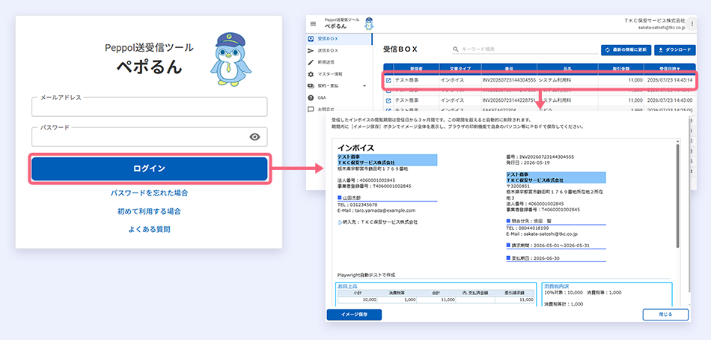This screenshot has width=711, height=340.
Task: Open マスター情報 in the sidebar
Action: pos(339,73)
